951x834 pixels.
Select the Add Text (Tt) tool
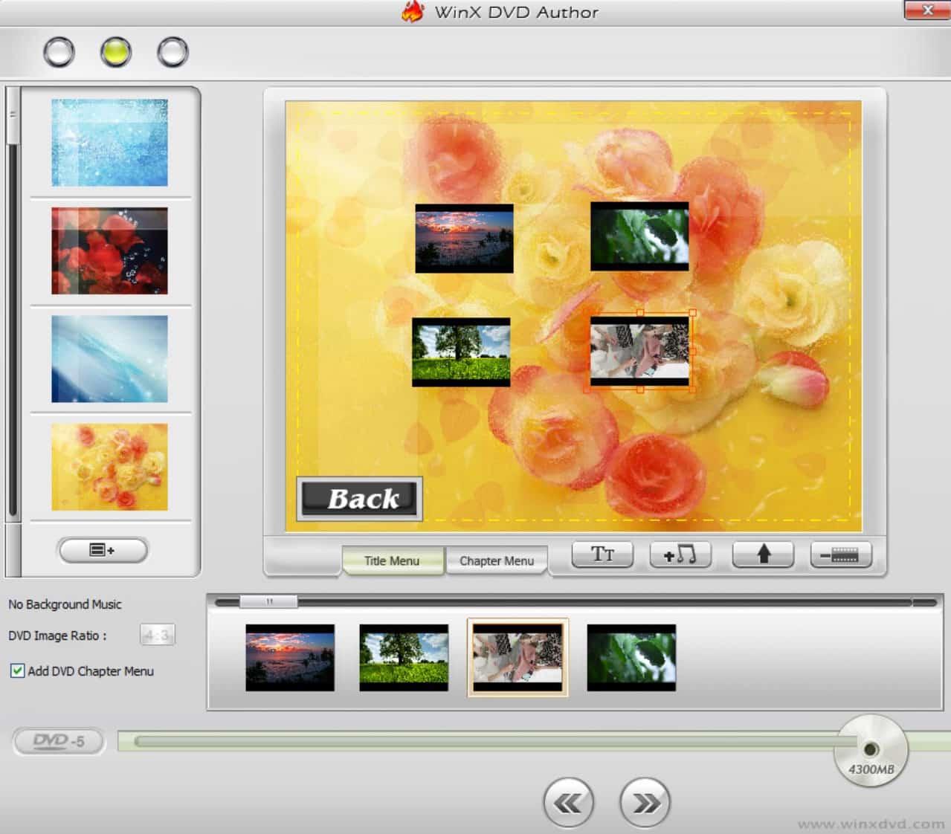click(602, 554)
